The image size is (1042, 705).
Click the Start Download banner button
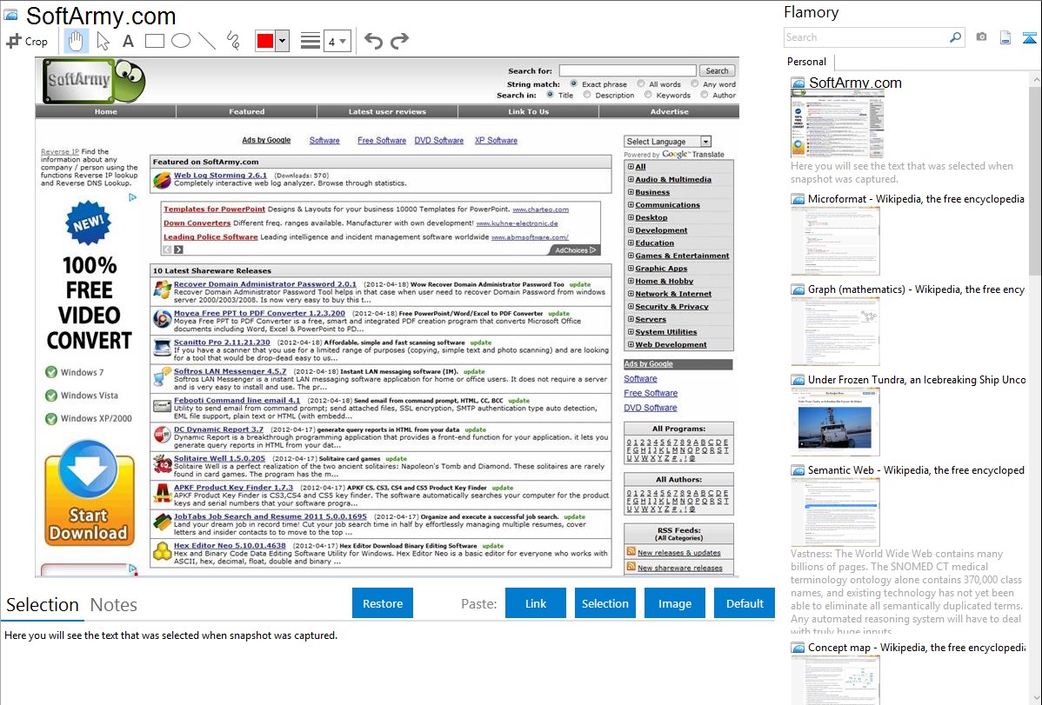pyautogui.click(x=89, y=495)
